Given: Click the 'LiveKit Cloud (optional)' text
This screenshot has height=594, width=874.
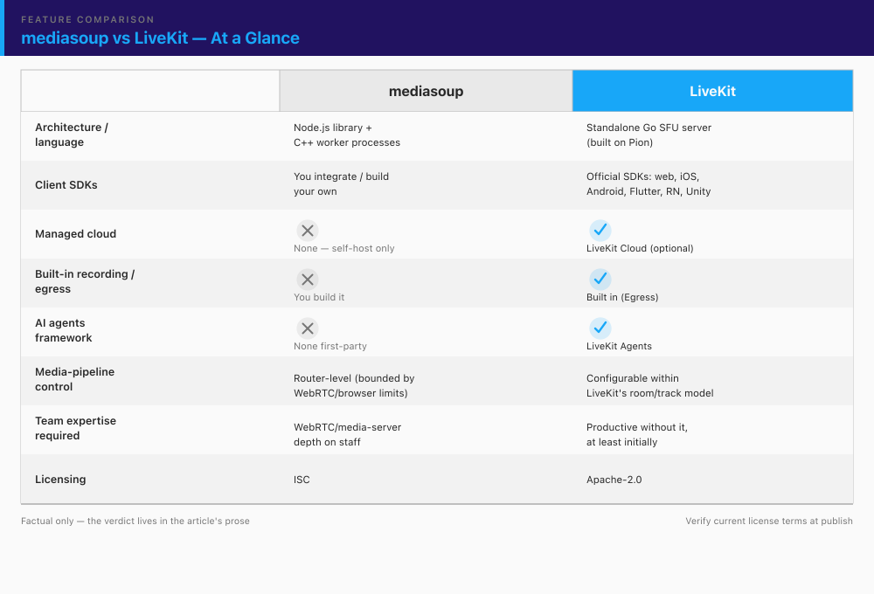Looking at the screenshot, I should tap(640, 249).
